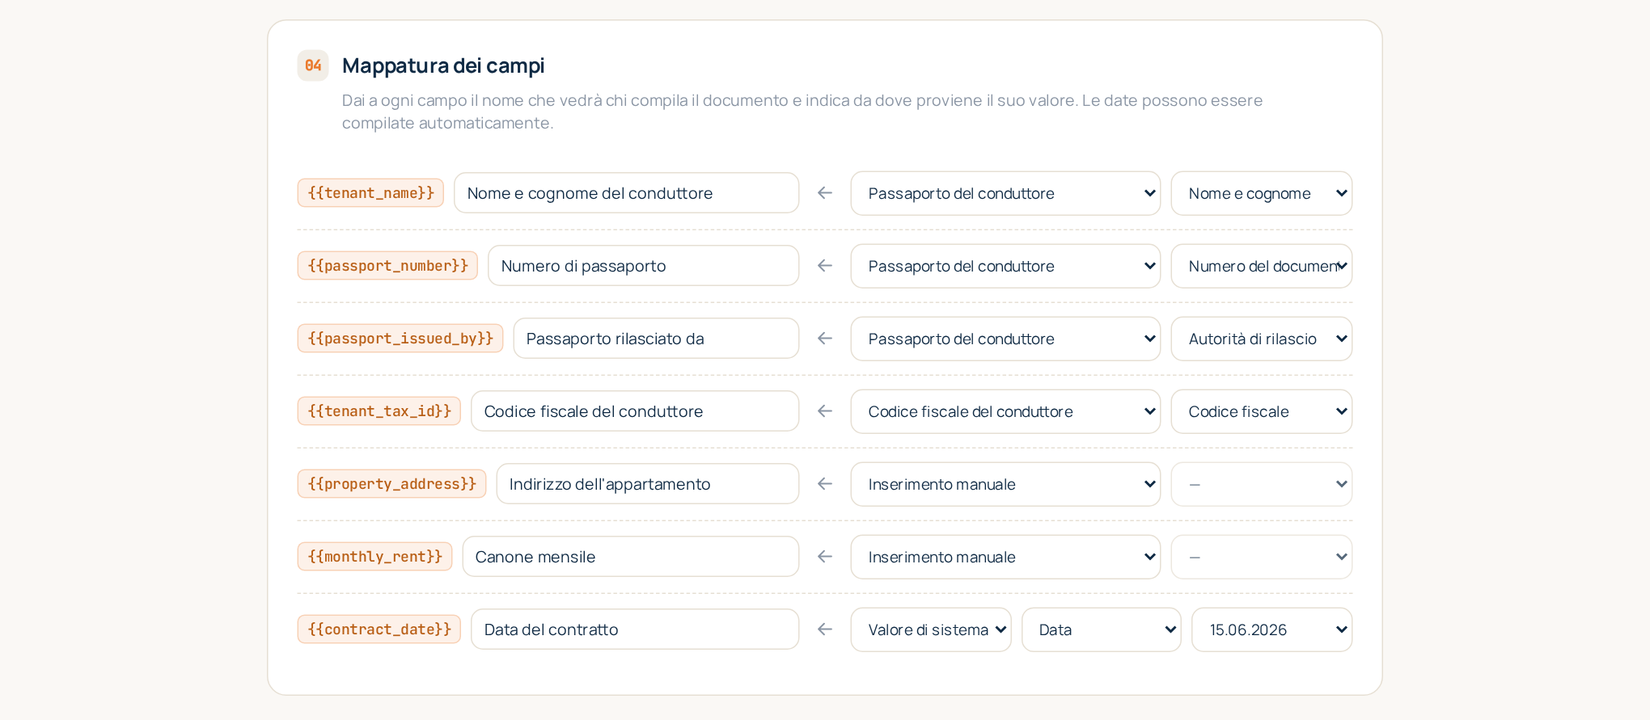Click the 'Nome e cognome del conduttore' input

[x=627, y=193]
